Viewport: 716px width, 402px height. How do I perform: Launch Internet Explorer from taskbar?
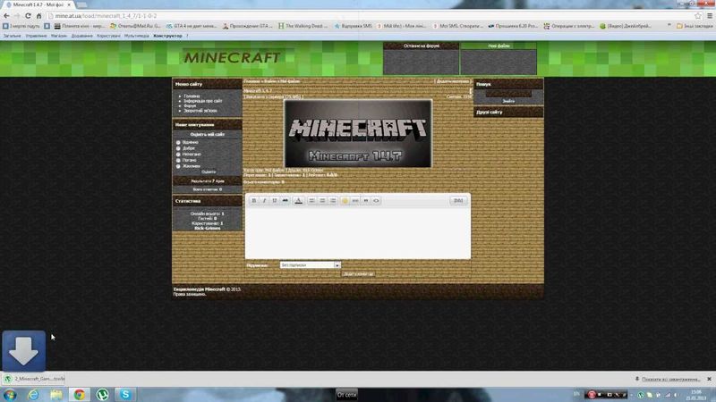point(33,395)
